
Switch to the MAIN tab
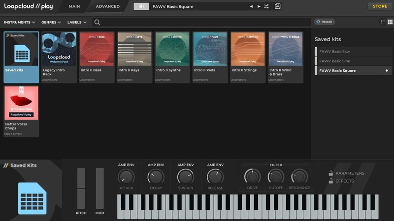[x=74, y=6]
